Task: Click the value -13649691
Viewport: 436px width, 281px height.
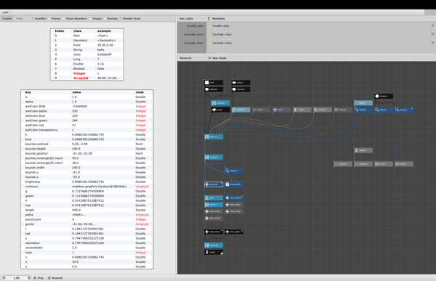Action: (x=80, y=106)
